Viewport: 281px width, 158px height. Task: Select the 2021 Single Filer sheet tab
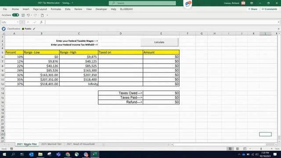(x=27, y=144)
